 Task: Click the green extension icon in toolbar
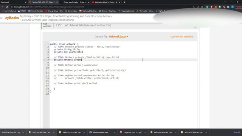tap(207, 7)
